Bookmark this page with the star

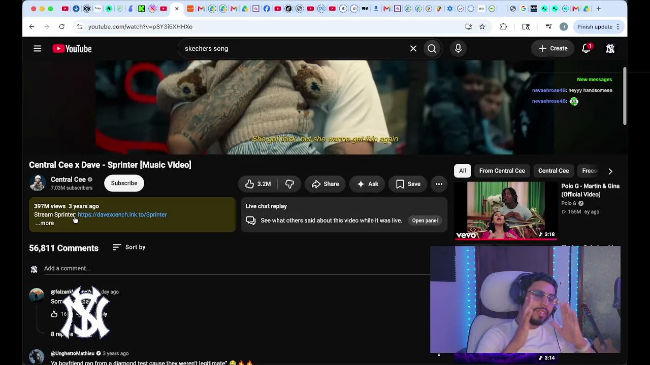(482, 26)
